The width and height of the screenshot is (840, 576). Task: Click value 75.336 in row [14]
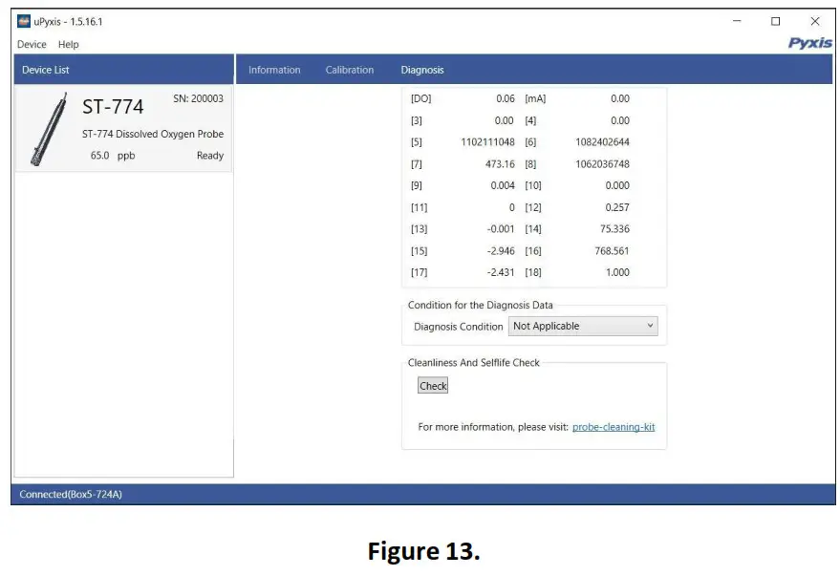point(614,229)
